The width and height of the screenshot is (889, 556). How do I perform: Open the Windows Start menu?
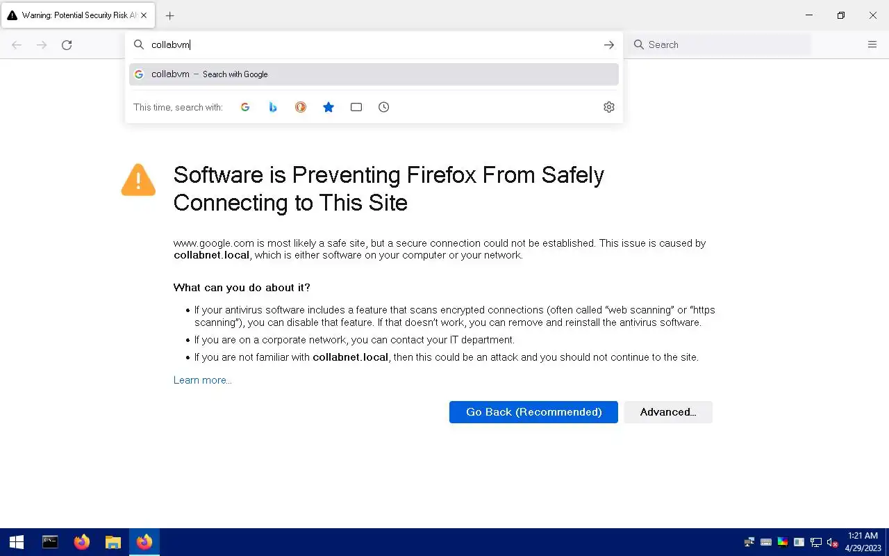pos(17,542)
